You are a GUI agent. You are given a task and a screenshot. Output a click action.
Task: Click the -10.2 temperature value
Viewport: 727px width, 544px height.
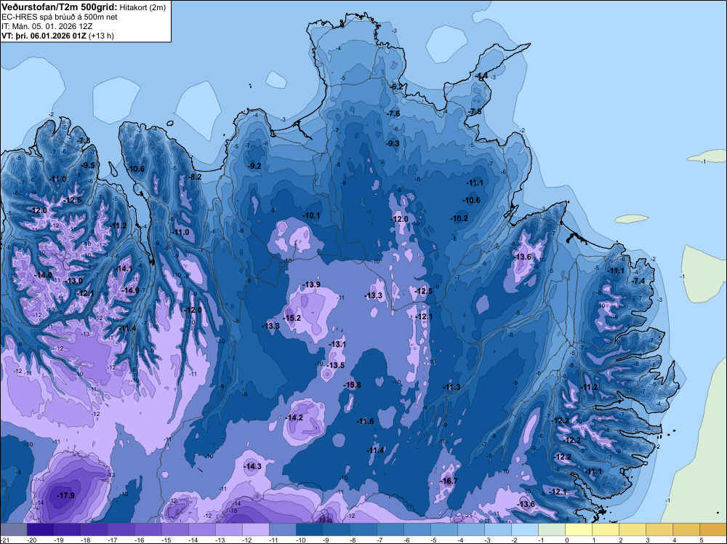[x=459, y=218]
